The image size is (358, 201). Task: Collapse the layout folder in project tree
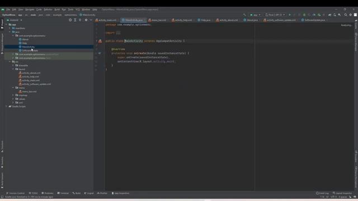[x=13, y=69]
